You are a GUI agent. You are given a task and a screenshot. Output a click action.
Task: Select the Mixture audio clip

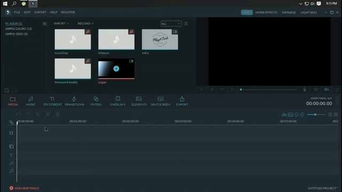coord(116,39)
